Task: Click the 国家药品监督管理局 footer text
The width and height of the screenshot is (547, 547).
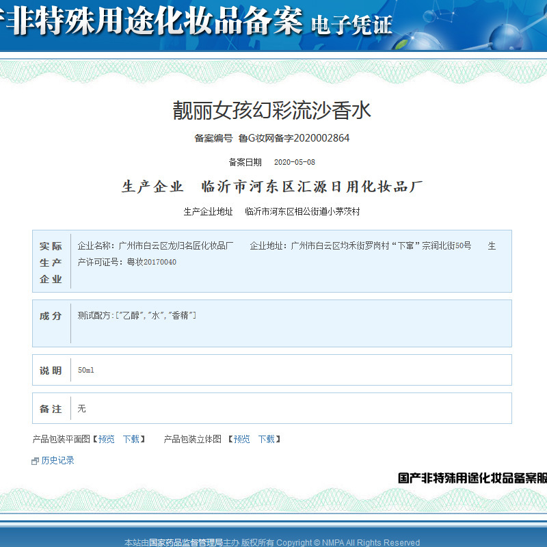Action: pyautogui.click(x=186, y=542)
